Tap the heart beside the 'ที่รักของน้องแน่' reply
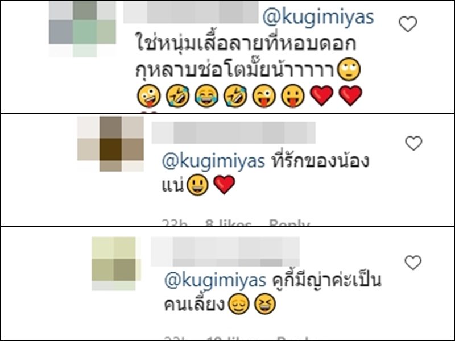This screenshot has width=455, height=341. pos(413,143)
